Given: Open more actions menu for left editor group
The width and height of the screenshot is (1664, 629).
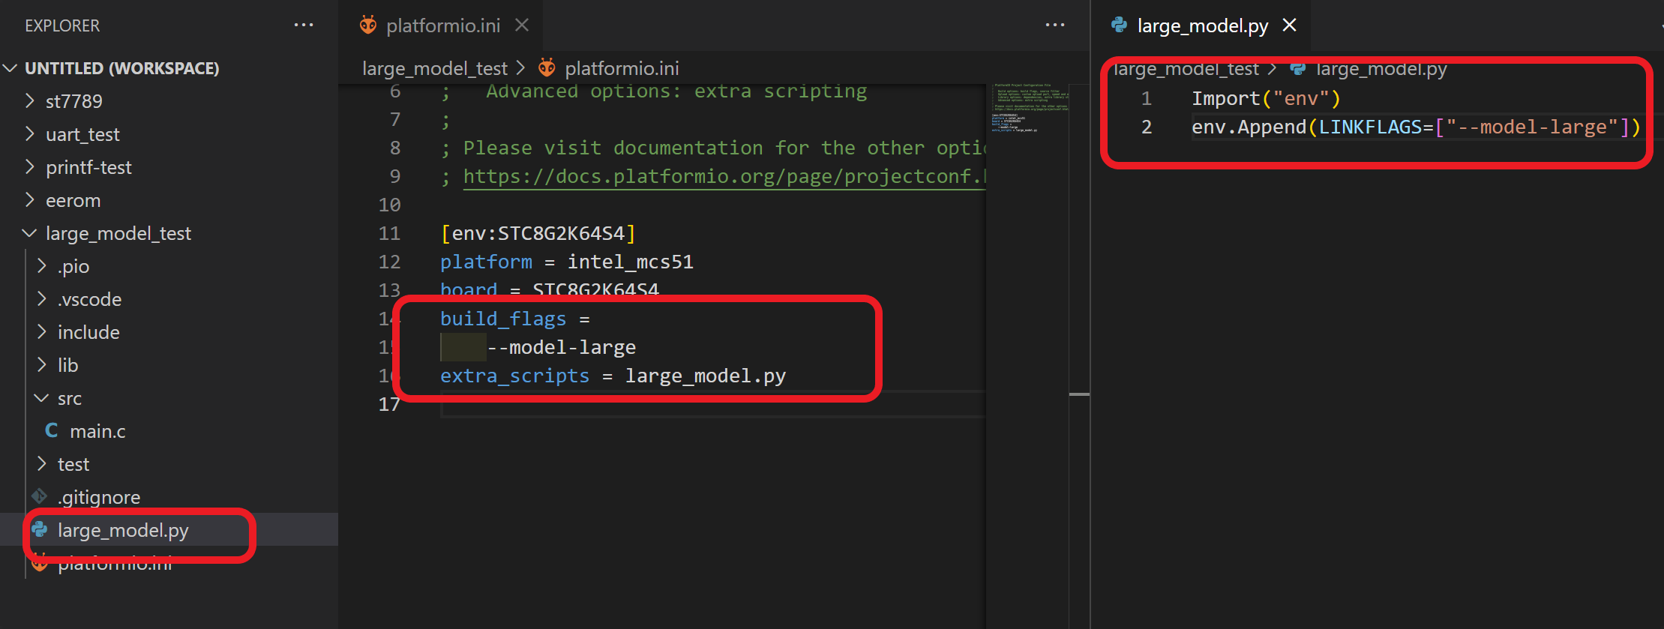Looking at the screenshot, I should (x=1055, y=25).
